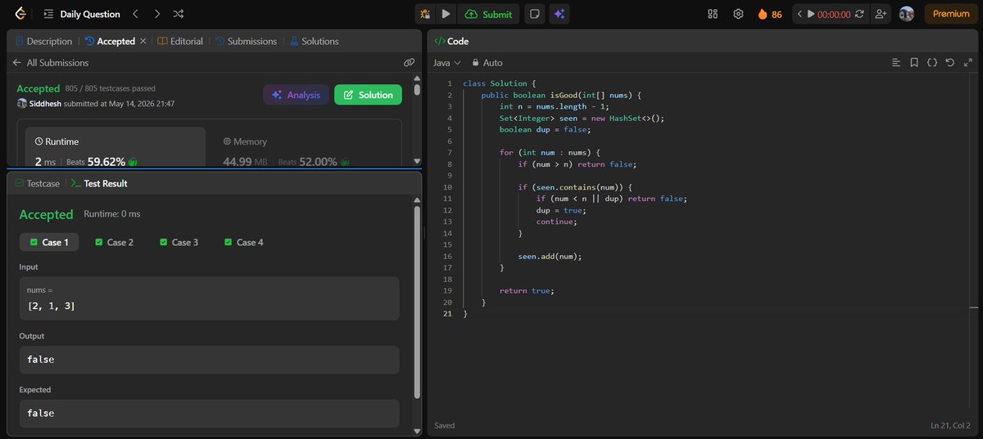
Task: Open the settings gear
Action: tap(738, 14)
